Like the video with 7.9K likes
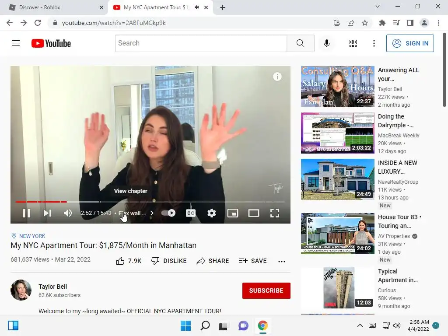 coord(129,261)
